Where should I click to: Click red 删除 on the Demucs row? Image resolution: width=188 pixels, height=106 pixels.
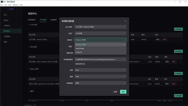click(165, 39)
